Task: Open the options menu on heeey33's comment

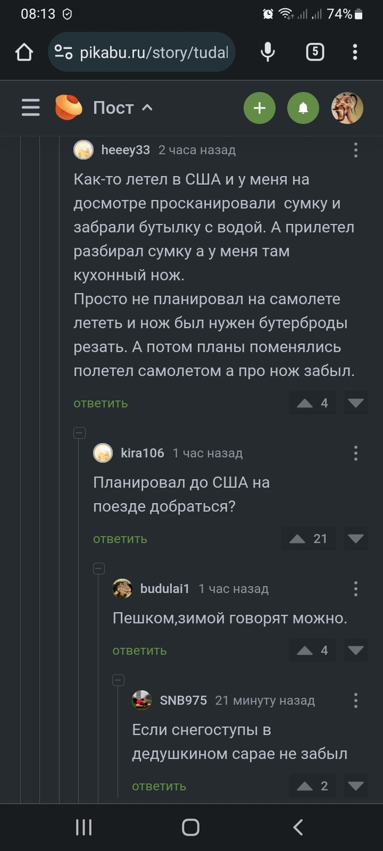Action: click(x=355, y=149)
